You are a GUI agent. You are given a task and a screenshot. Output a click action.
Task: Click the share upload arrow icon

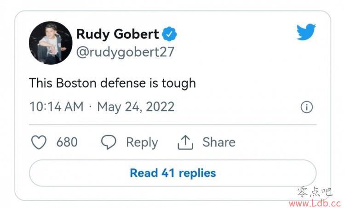tap(185, 142)
